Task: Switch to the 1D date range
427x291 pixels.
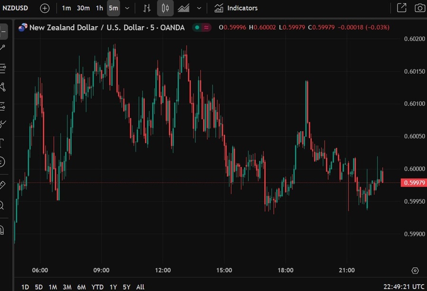Action: click(25, 287)
